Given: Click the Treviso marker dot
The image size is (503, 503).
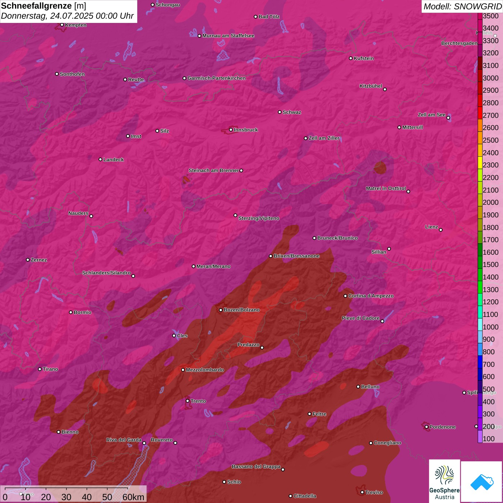Looking at the screenshot, I should tap(362, 492).
